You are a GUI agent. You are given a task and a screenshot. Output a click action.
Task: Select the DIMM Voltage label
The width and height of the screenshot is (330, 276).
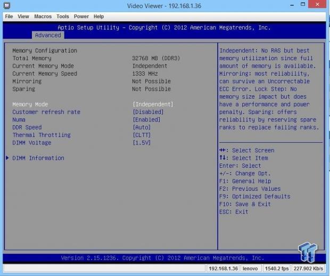(32, 143)
